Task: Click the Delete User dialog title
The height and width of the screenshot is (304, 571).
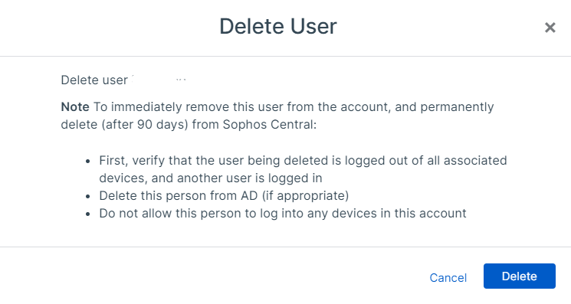Action: [278, 26]
